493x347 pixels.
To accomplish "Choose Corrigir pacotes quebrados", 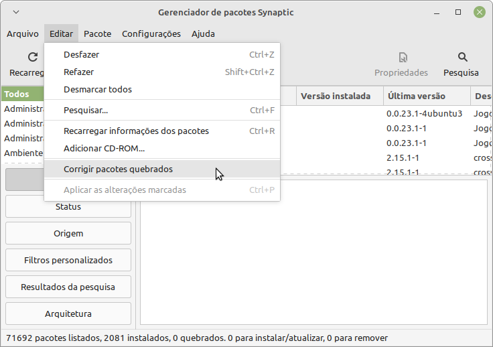I will click(162, 169).
